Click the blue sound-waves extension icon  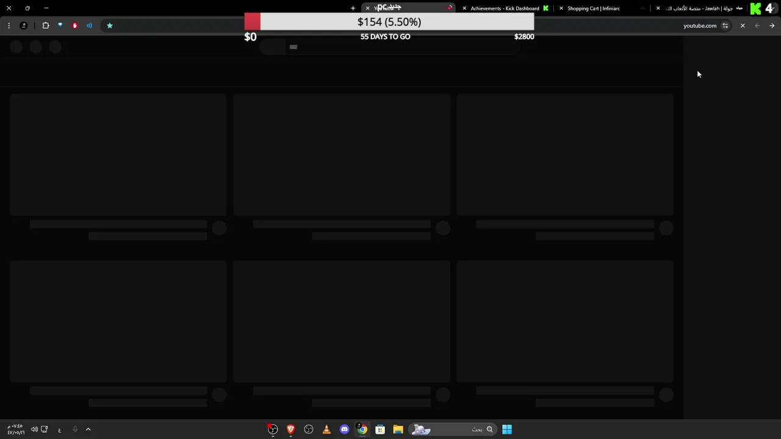[90, 26]
